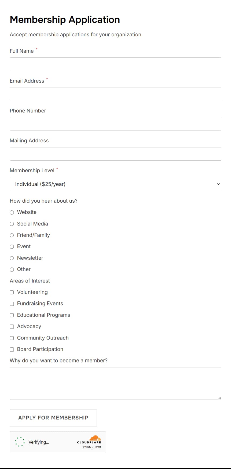Click the Verifying spinner in the Cloudflare widget

[x=20, y=442]
